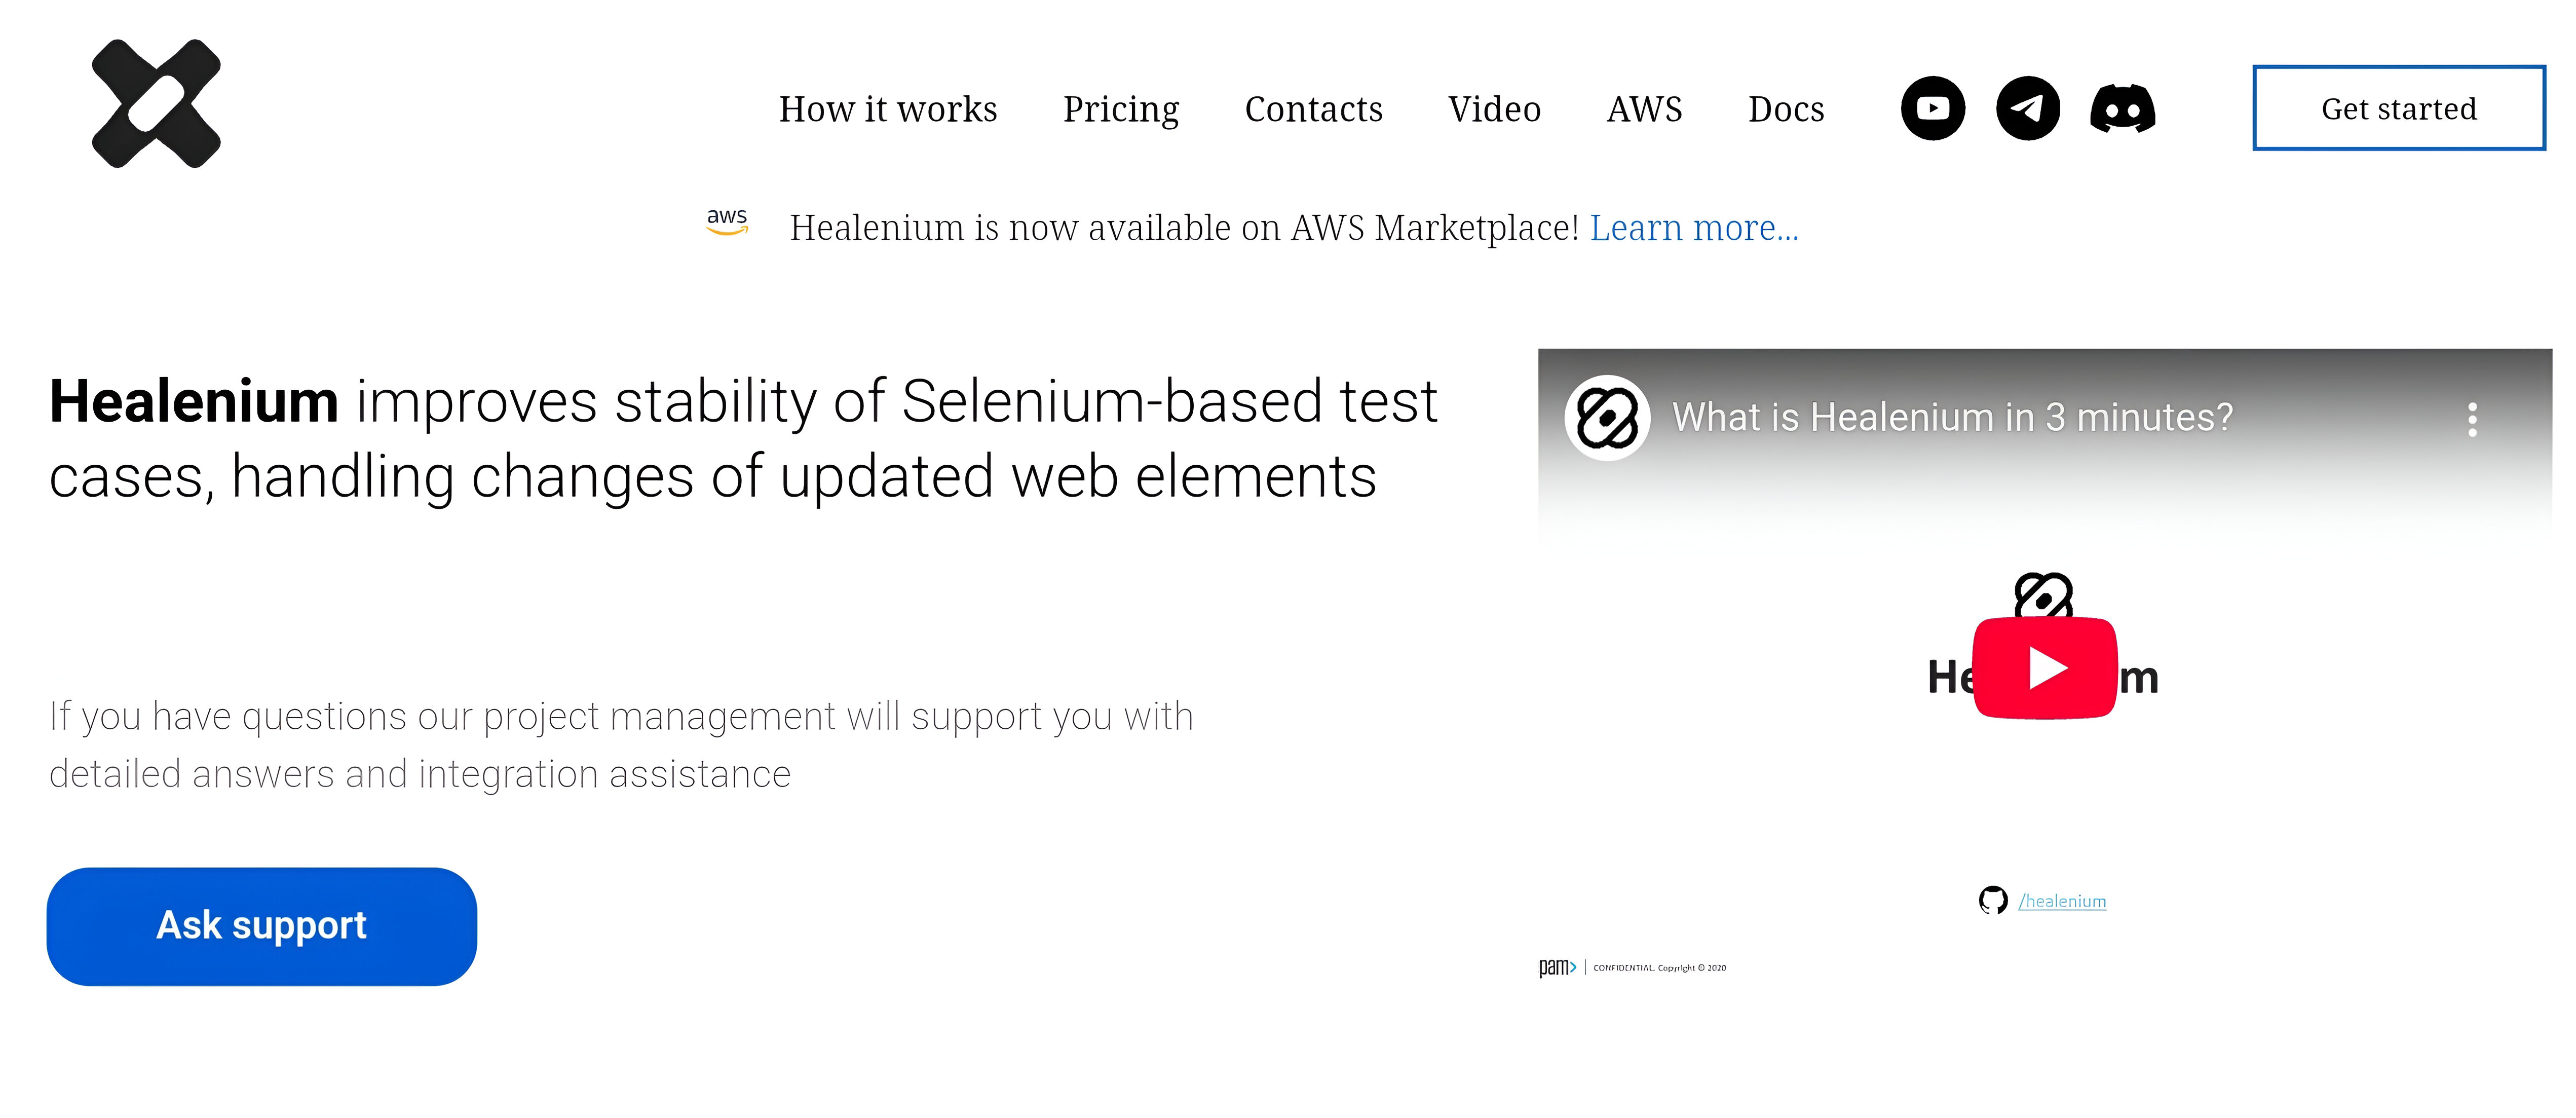Open the Pricing page from navigation
2576x1118 pixels.
pyautogui.click(x=1121, y=110)
